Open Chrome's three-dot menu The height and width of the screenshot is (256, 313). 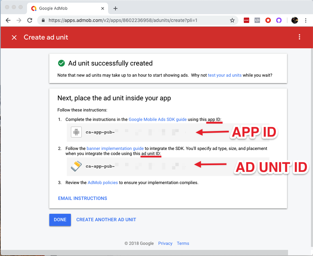coord(306,20)
